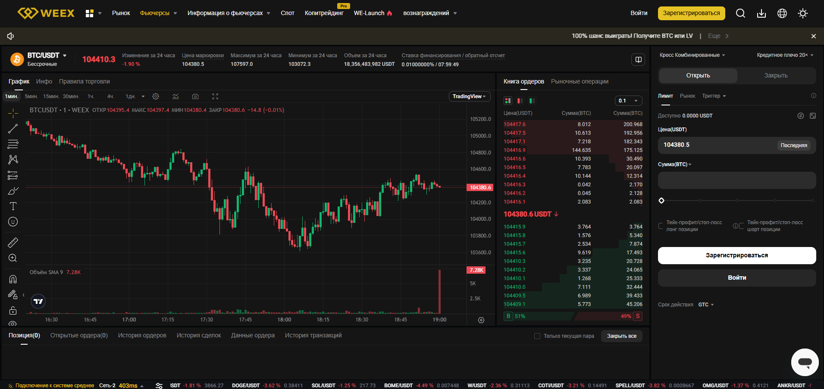Expand the Триггер order type dropdown
The width and height of the screenshot is (824, 389).
[x=714, y=96]
